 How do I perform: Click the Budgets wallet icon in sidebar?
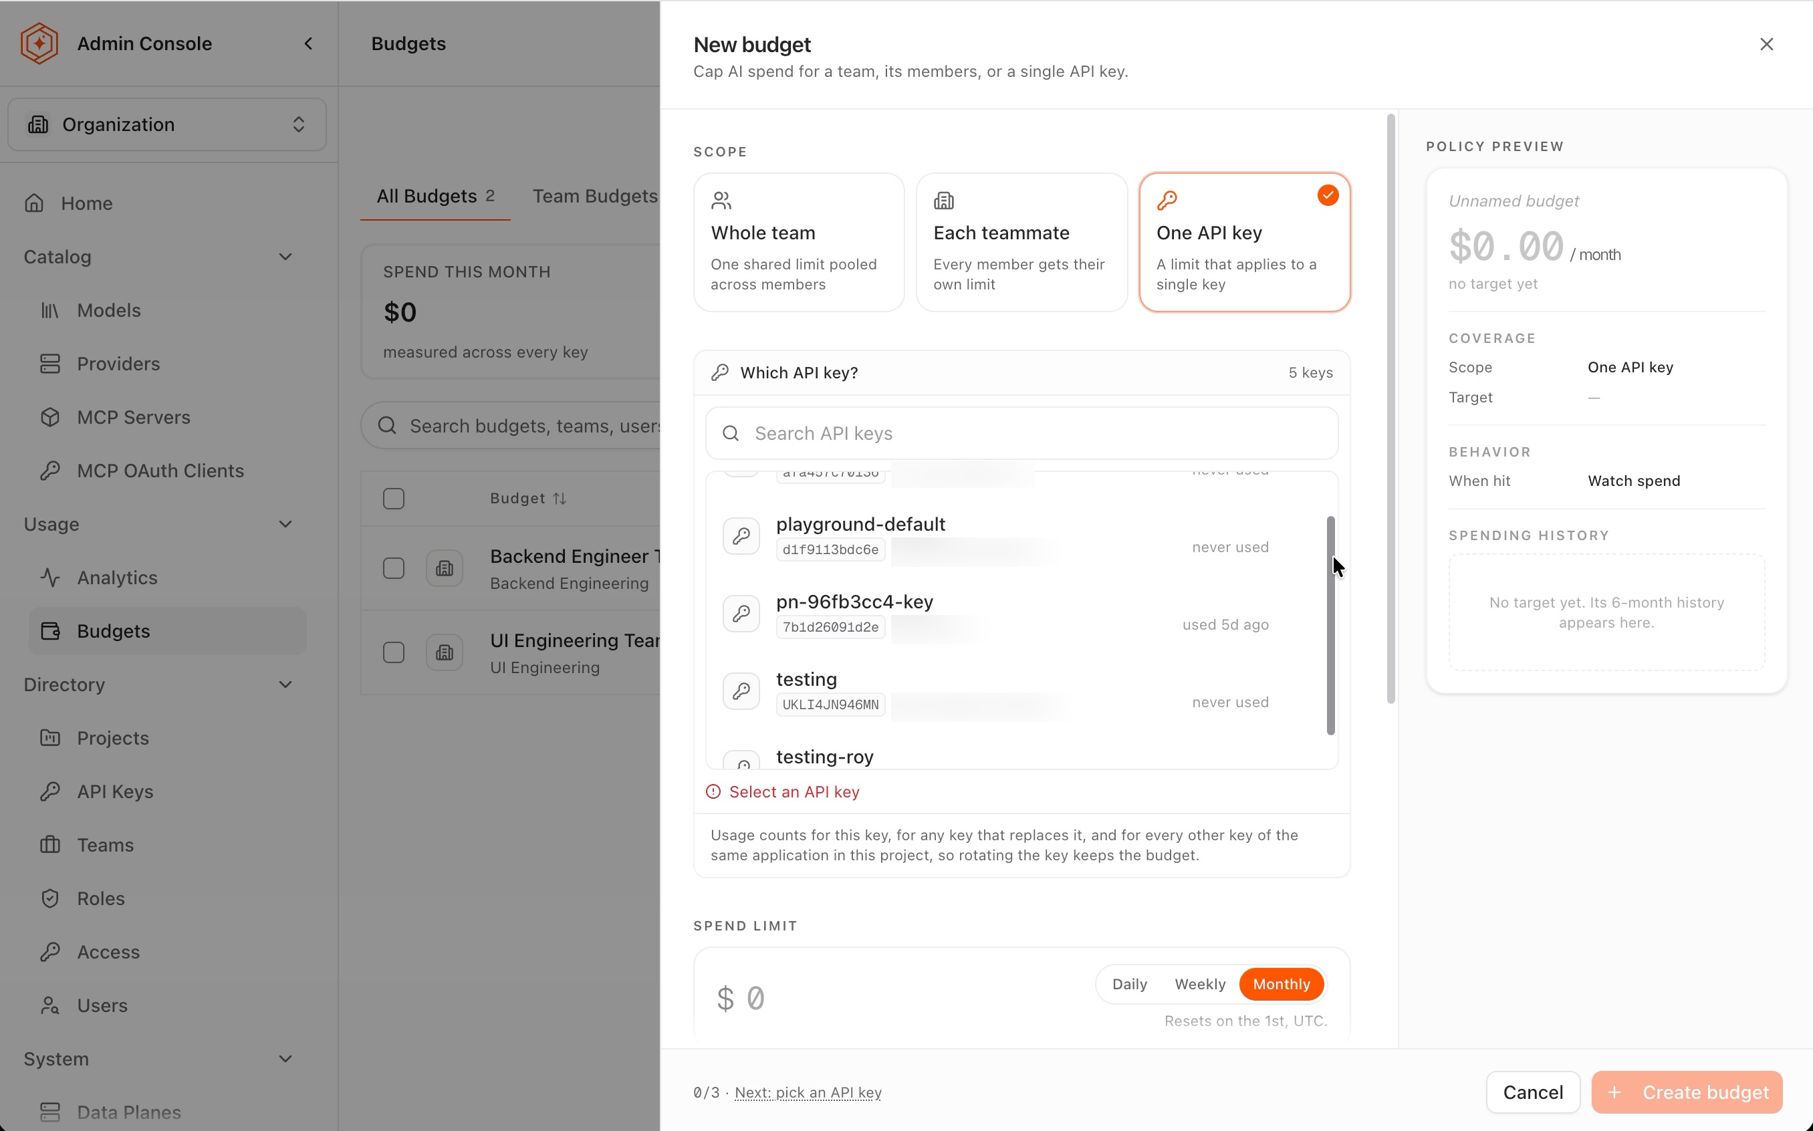[50, 630]
